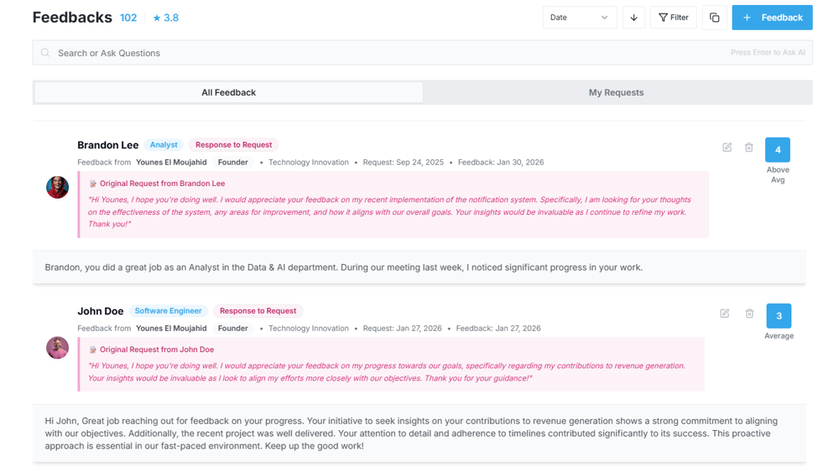The width and height of the screenshot is (839, 472).
Task: Click the search magnifier icon
Action: pos(46,53)
